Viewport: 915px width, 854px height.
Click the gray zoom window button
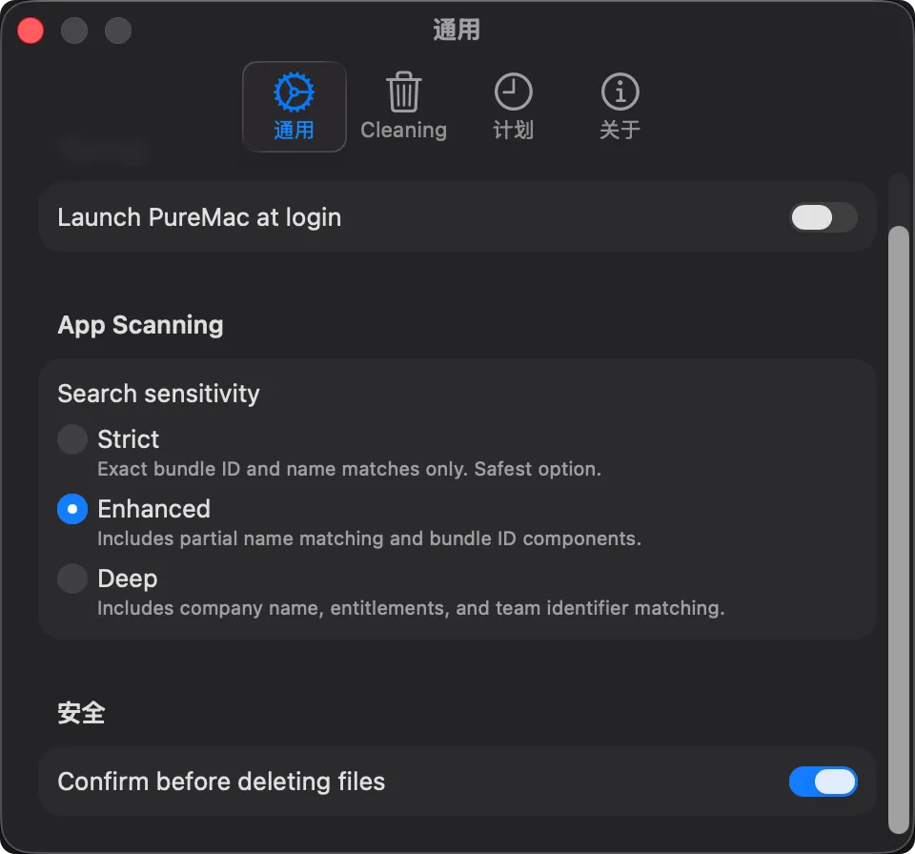pyautogui.click(x=118, y=30)
